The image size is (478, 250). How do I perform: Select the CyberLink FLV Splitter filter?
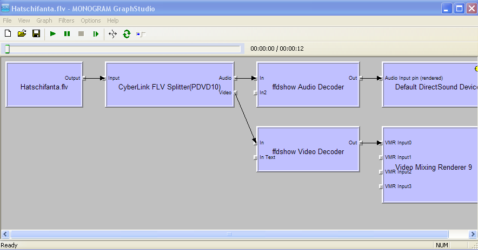pyautogui.click(x=169, y=85)
